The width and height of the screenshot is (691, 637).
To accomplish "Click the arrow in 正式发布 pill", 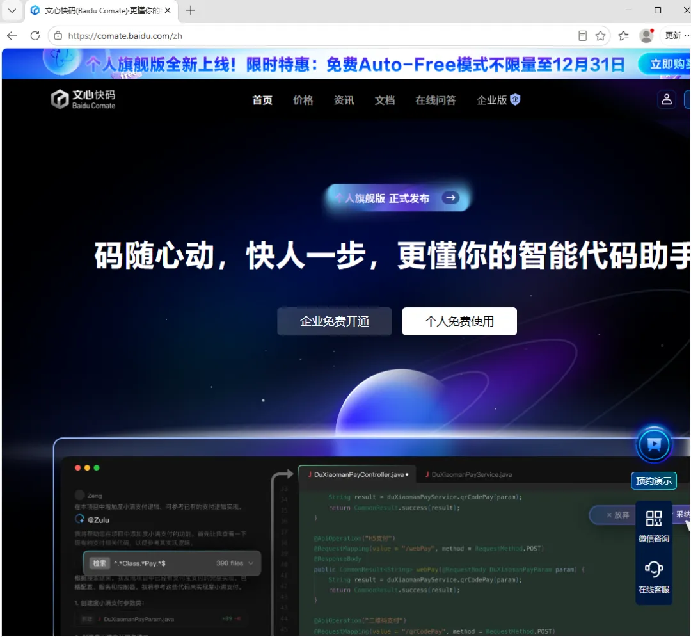I will [x=450, y=198].
